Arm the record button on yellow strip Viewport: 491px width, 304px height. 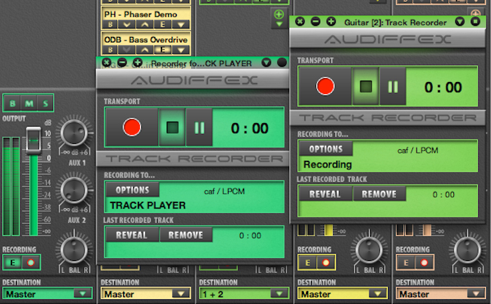(x=326, y=262)
